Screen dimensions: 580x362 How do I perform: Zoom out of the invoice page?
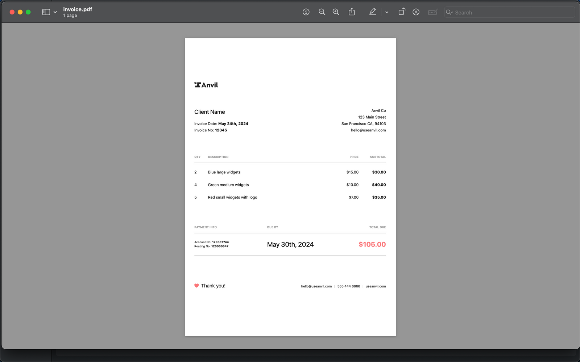click(x=322, y=12)
